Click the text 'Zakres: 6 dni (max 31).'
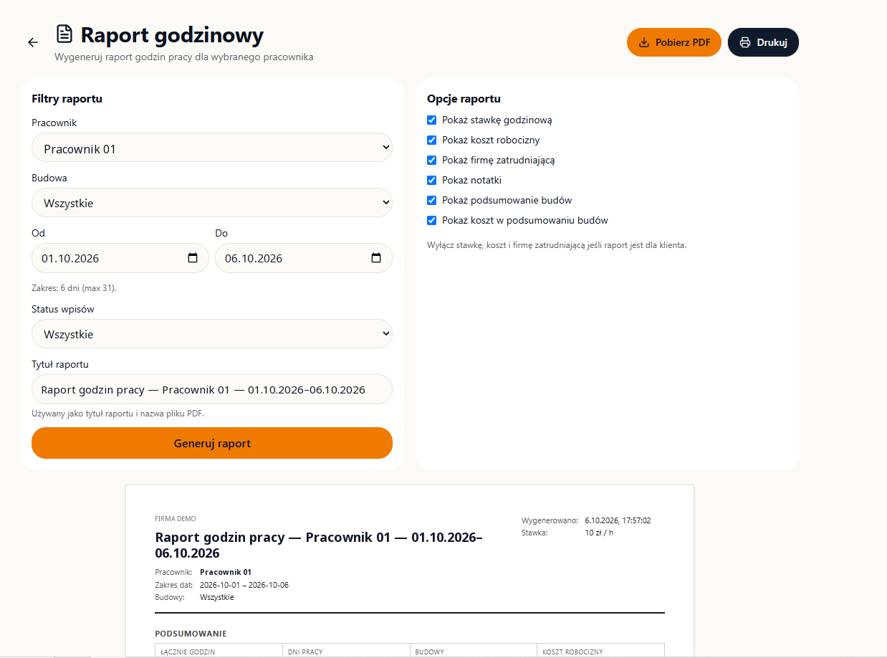Viewport: 887px width, 658px height. 74,288
